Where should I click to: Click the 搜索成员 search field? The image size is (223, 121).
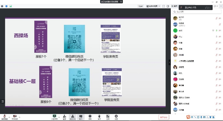point(196,12)
